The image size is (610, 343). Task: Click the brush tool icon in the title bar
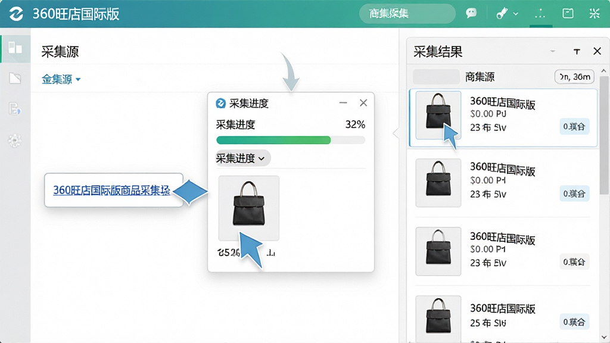pos(502,14)
